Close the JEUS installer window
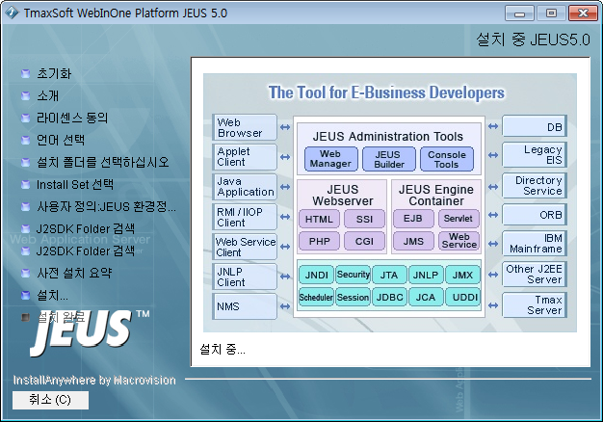This screenshot has height=422, width=603. (x=583, y=13)
